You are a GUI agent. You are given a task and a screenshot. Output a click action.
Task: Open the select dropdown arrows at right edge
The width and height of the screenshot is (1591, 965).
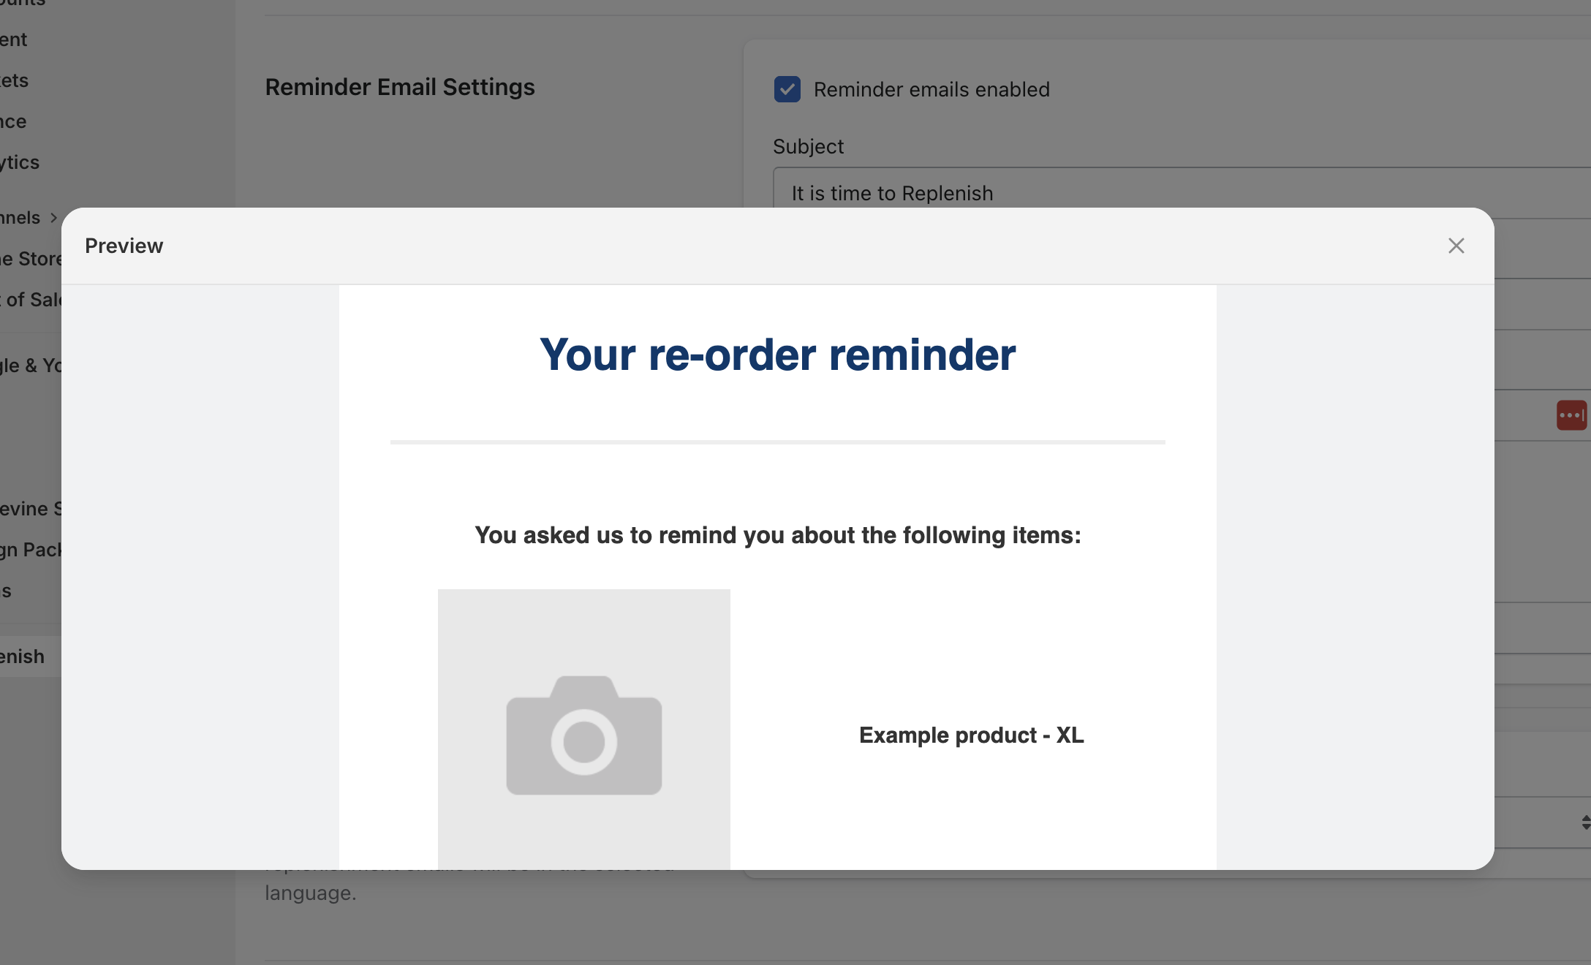coord(1584,822)
